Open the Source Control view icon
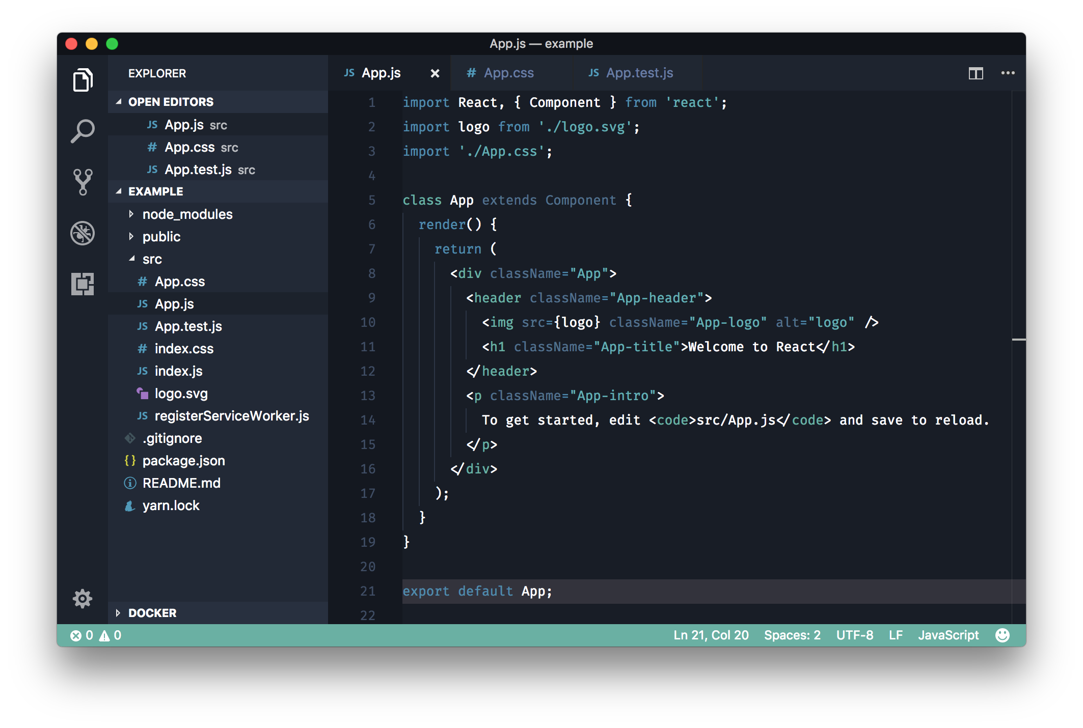This screenshot has height=728, width=1083. [83, 182]
